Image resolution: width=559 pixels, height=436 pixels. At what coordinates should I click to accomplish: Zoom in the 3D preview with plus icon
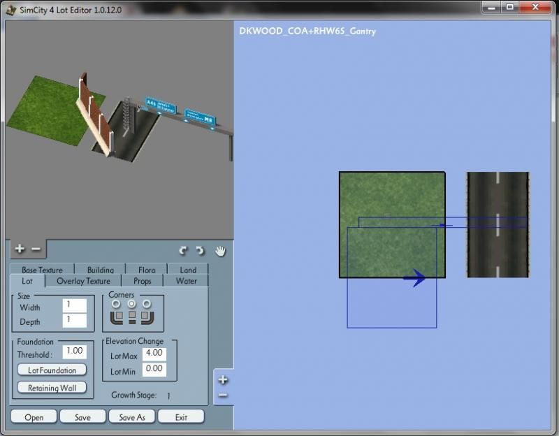(x=20, y=249)
